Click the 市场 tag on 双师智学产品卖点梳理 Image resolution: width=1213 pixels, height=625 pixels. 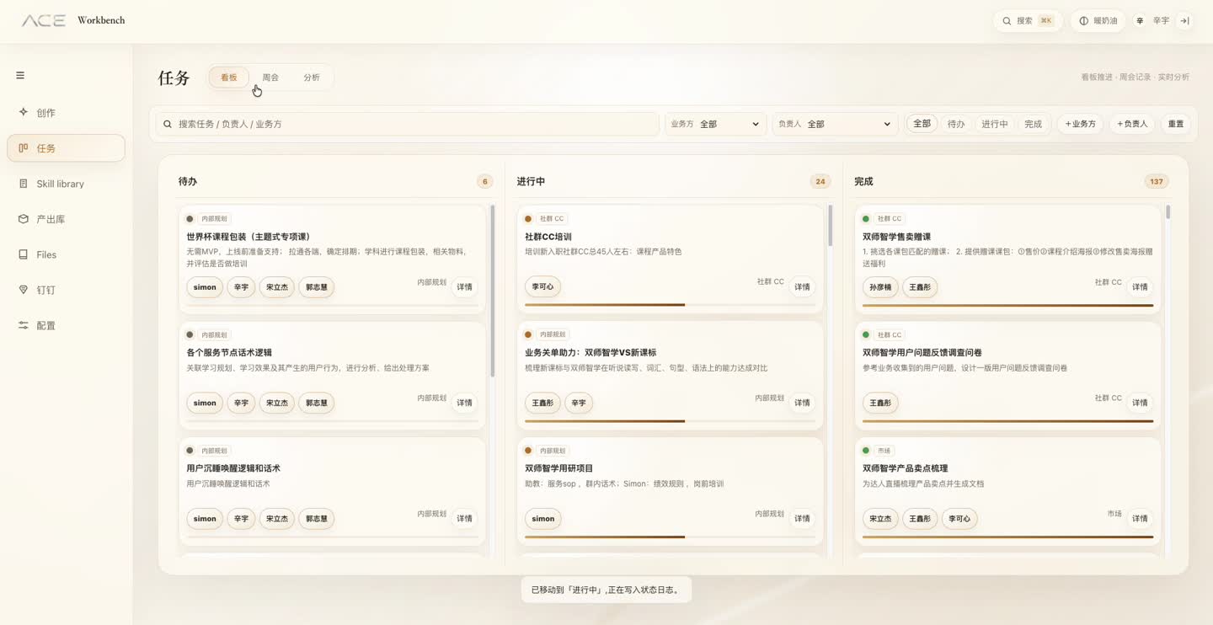point(884,451)
